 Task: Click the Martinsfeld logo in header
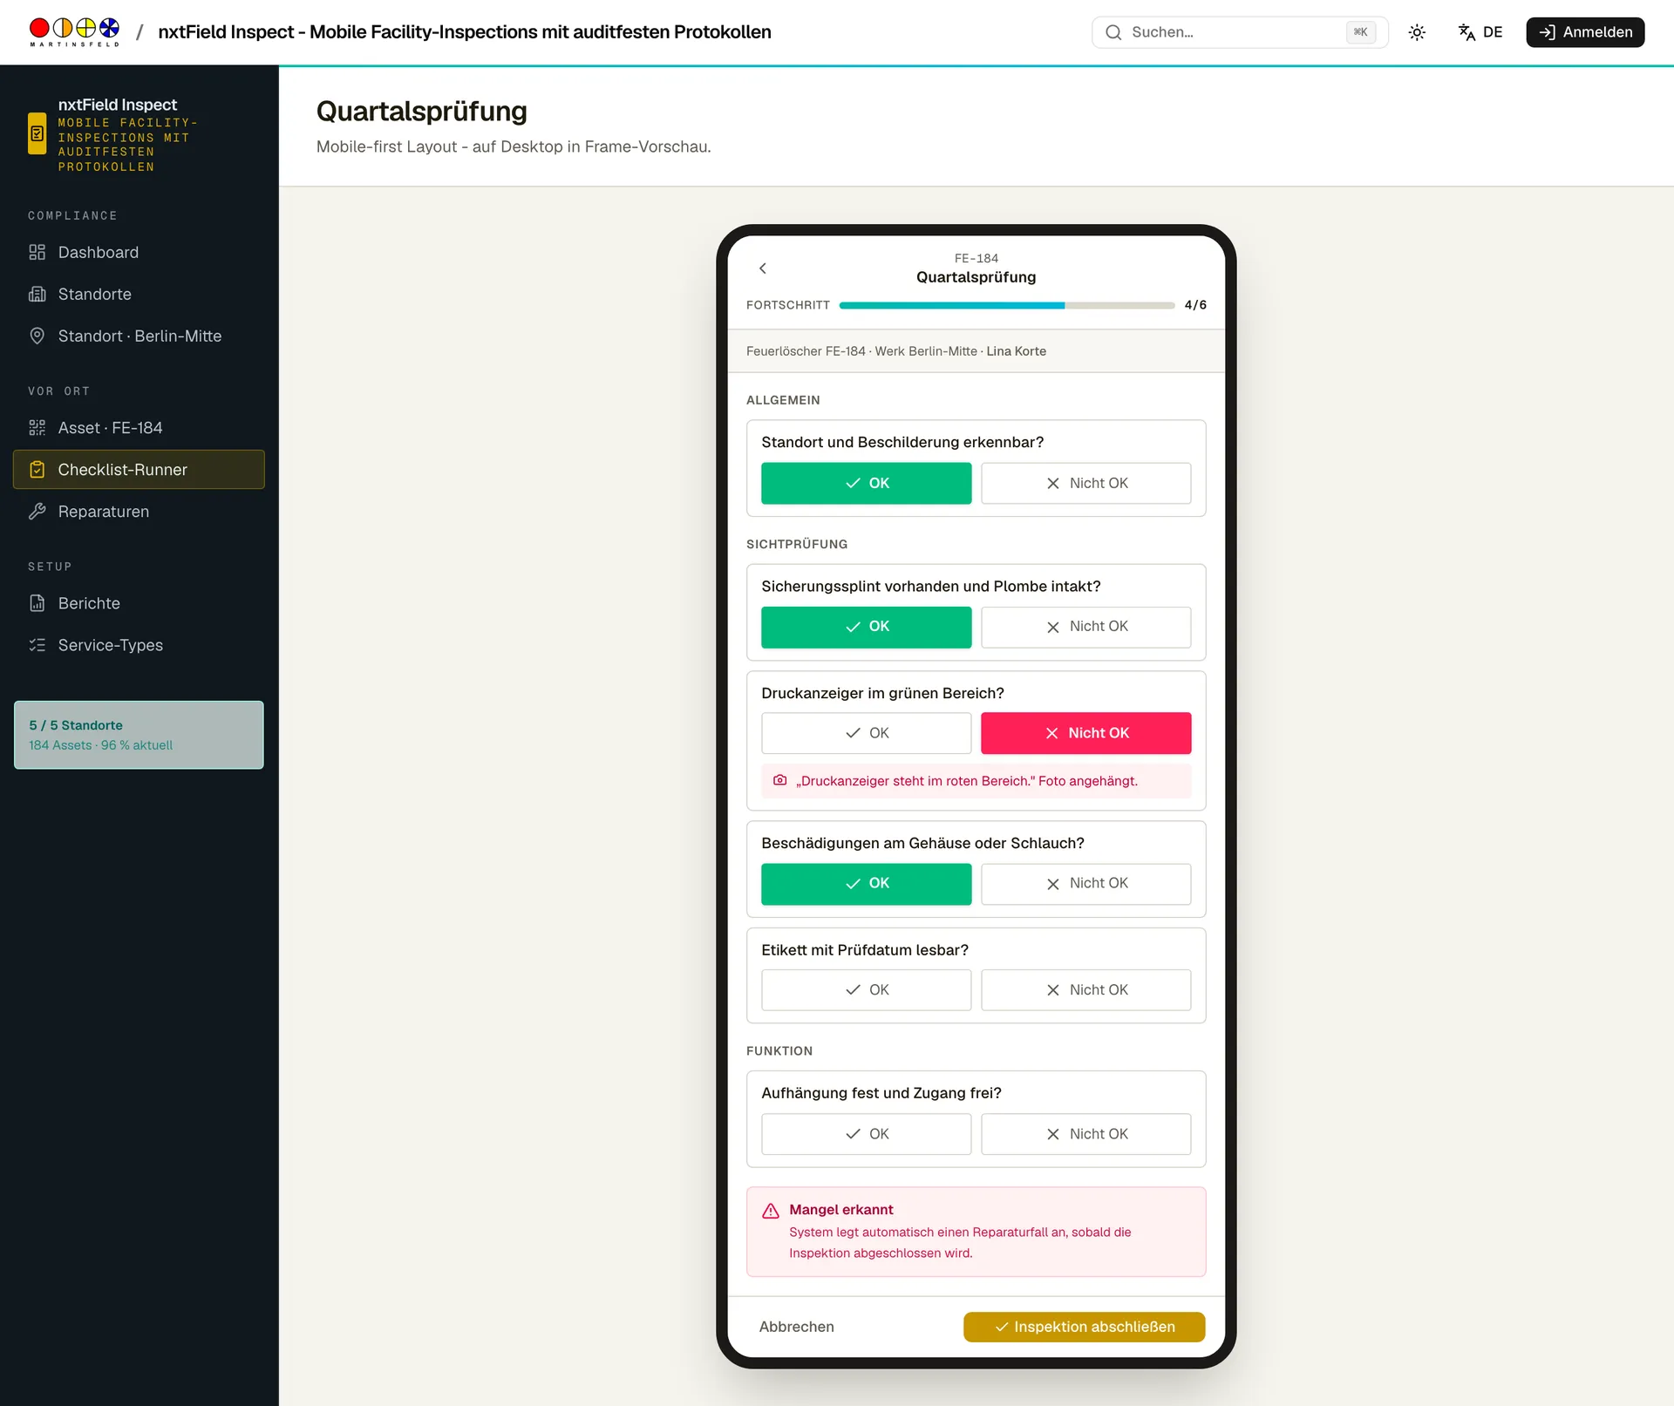click(x=74, y=32)
